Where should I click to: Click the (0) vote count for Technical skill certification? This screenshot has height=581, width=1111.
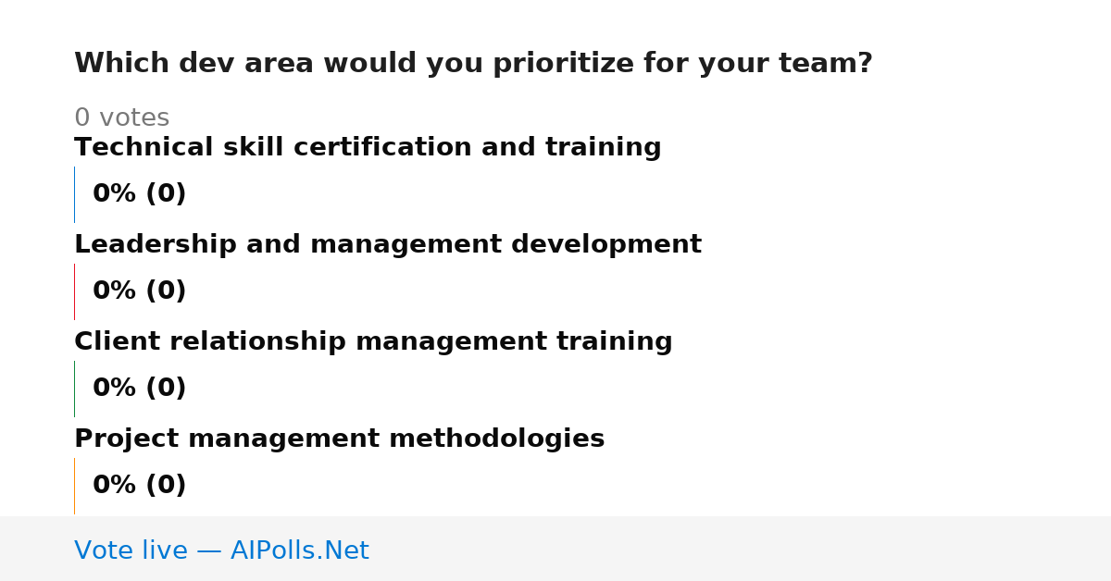[x=166, y=194]
